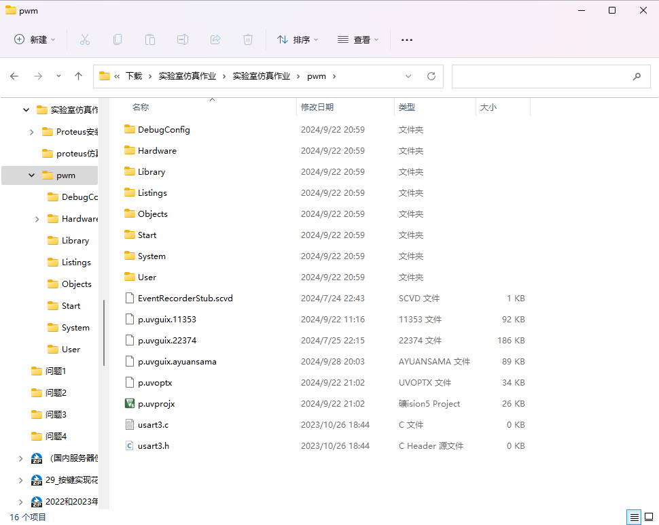Click the refresh icon beside the address bar
Screen dimensions: 659x525
coord(431,76)
